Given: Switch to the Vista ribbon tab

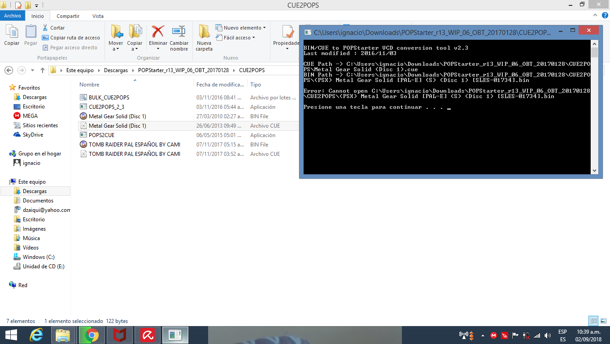Looking at the screenshot, I should pyautogui.click(x=98, y=16).
